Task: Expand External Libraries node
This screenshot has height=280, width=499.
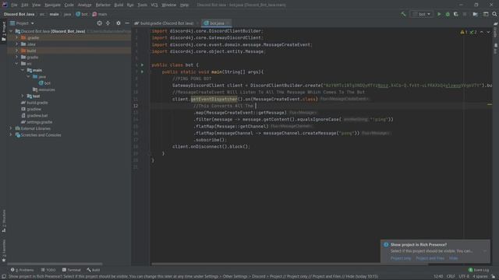Action: pyautogui.click(x=10, y=128)
